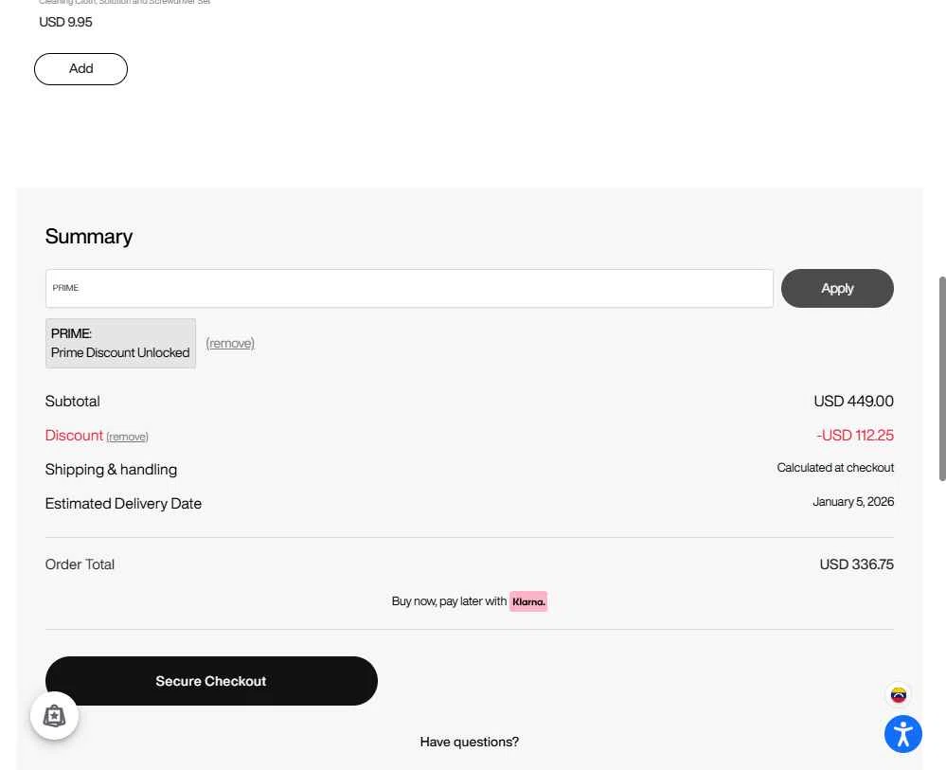The image size is (946, 770).
Task: Click the red Discount label
Action: coord(74,436)
